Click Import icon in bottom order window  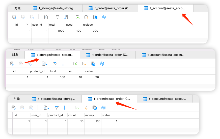point(77,108)
